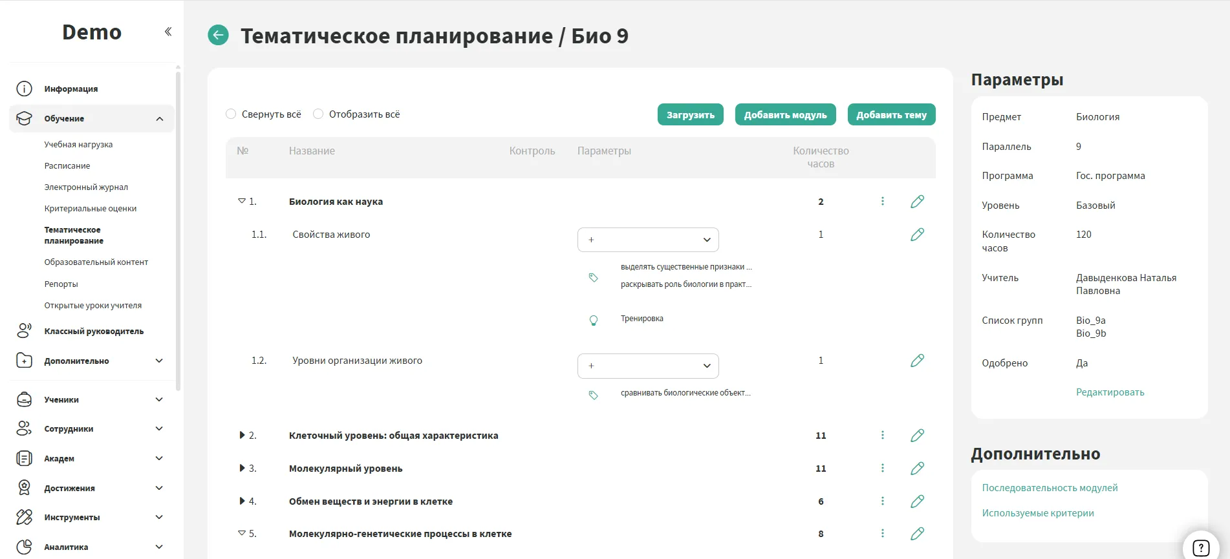
Task: Open parameters dropdown for 'Уровни организации живого'
Action: (648, 366)
